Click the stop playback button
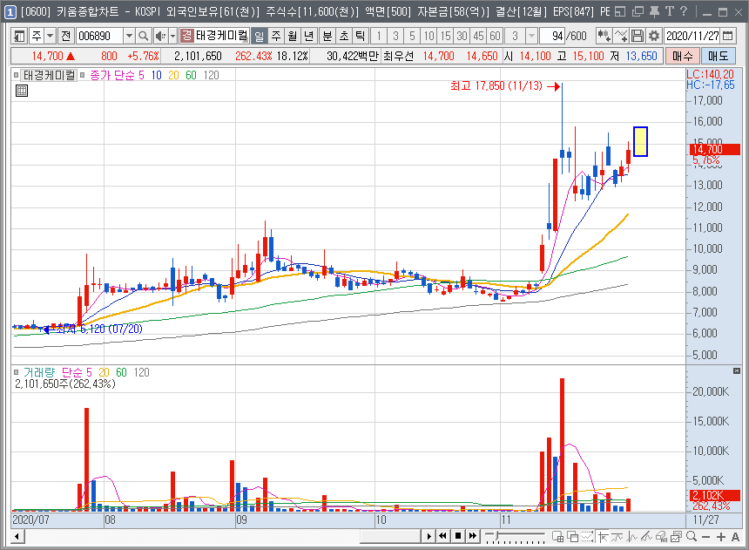 [457, 536]
